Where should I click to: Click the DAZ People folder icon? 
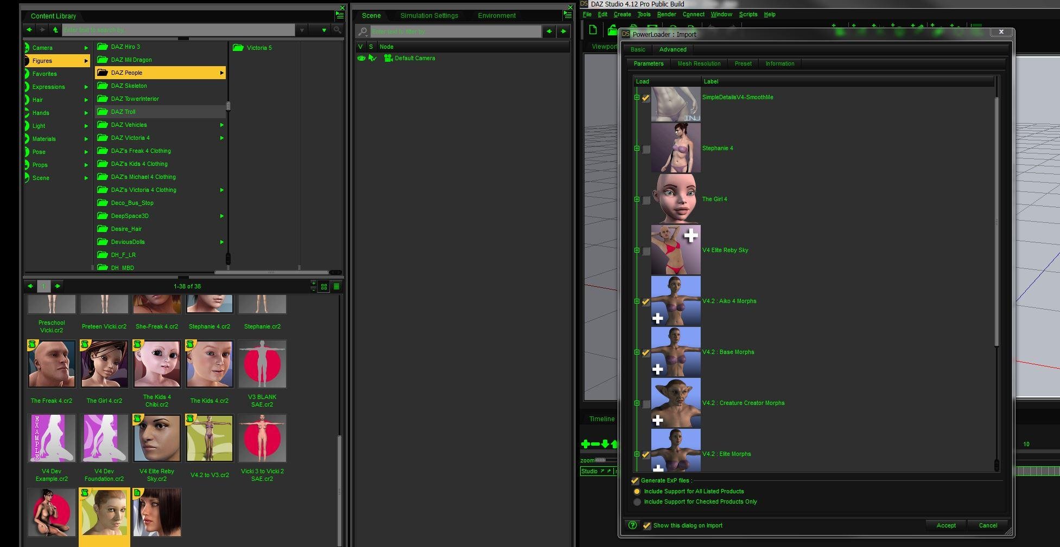pyautogui.click(x=102, y=73)
